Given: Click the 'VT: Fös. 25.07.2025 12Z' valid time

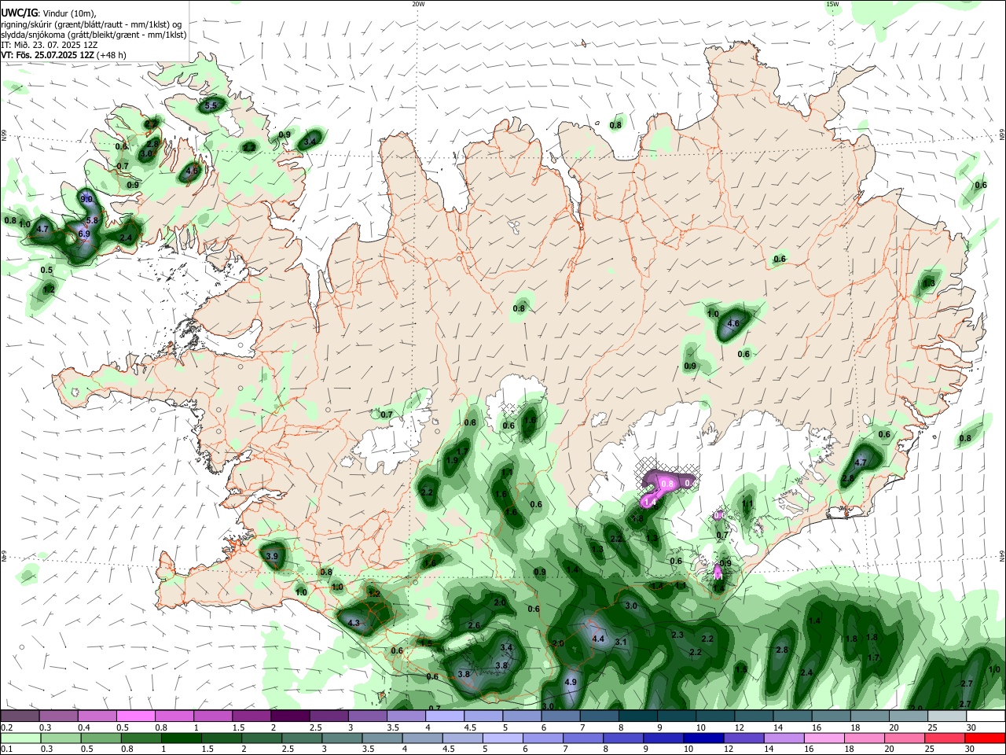Looking at the screenshot, I should [x=48, y=55].
